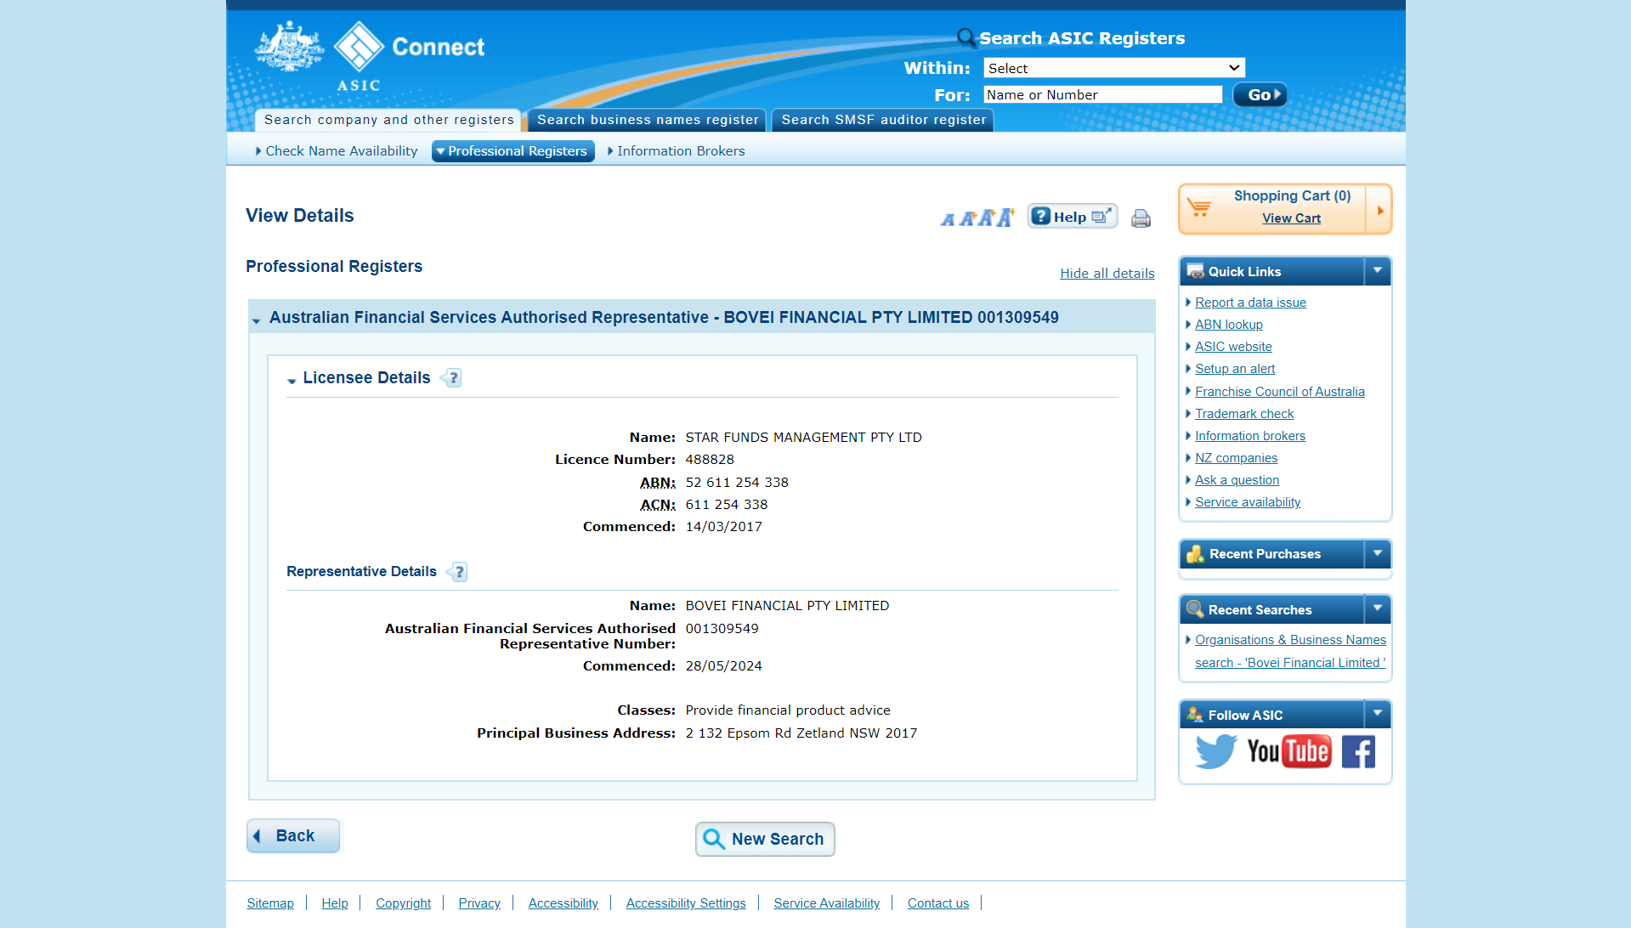Select the second font size icon
This screenshot has height=928, width=1631.
pyautogui.click(x=966, y=218)
